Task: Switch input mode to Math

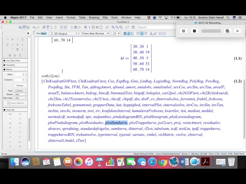Action: coord(44,33)
